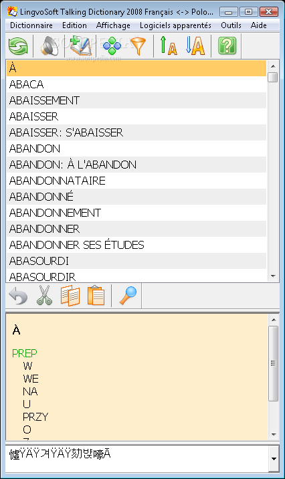Click the word list scroll-up arrow

coord(273,66)
